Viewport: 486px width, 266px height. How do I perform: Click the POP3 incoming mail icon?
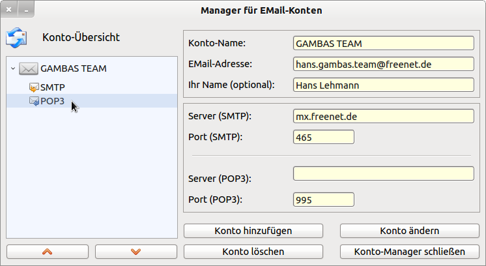point(34,100)
